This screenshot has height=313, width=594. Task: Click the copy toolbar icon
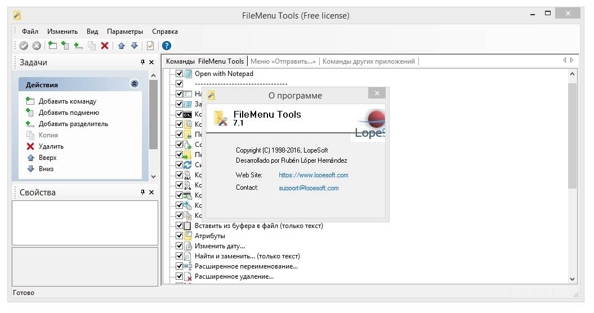click(x=92, y=46)
